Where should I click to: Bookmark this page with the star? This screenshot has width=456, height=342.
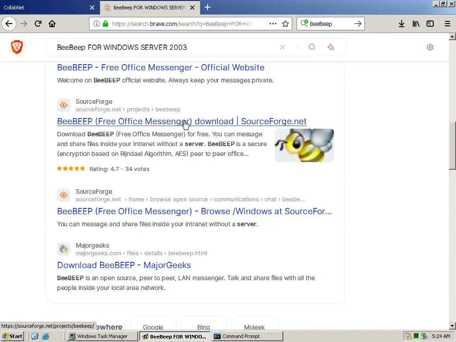285,24
